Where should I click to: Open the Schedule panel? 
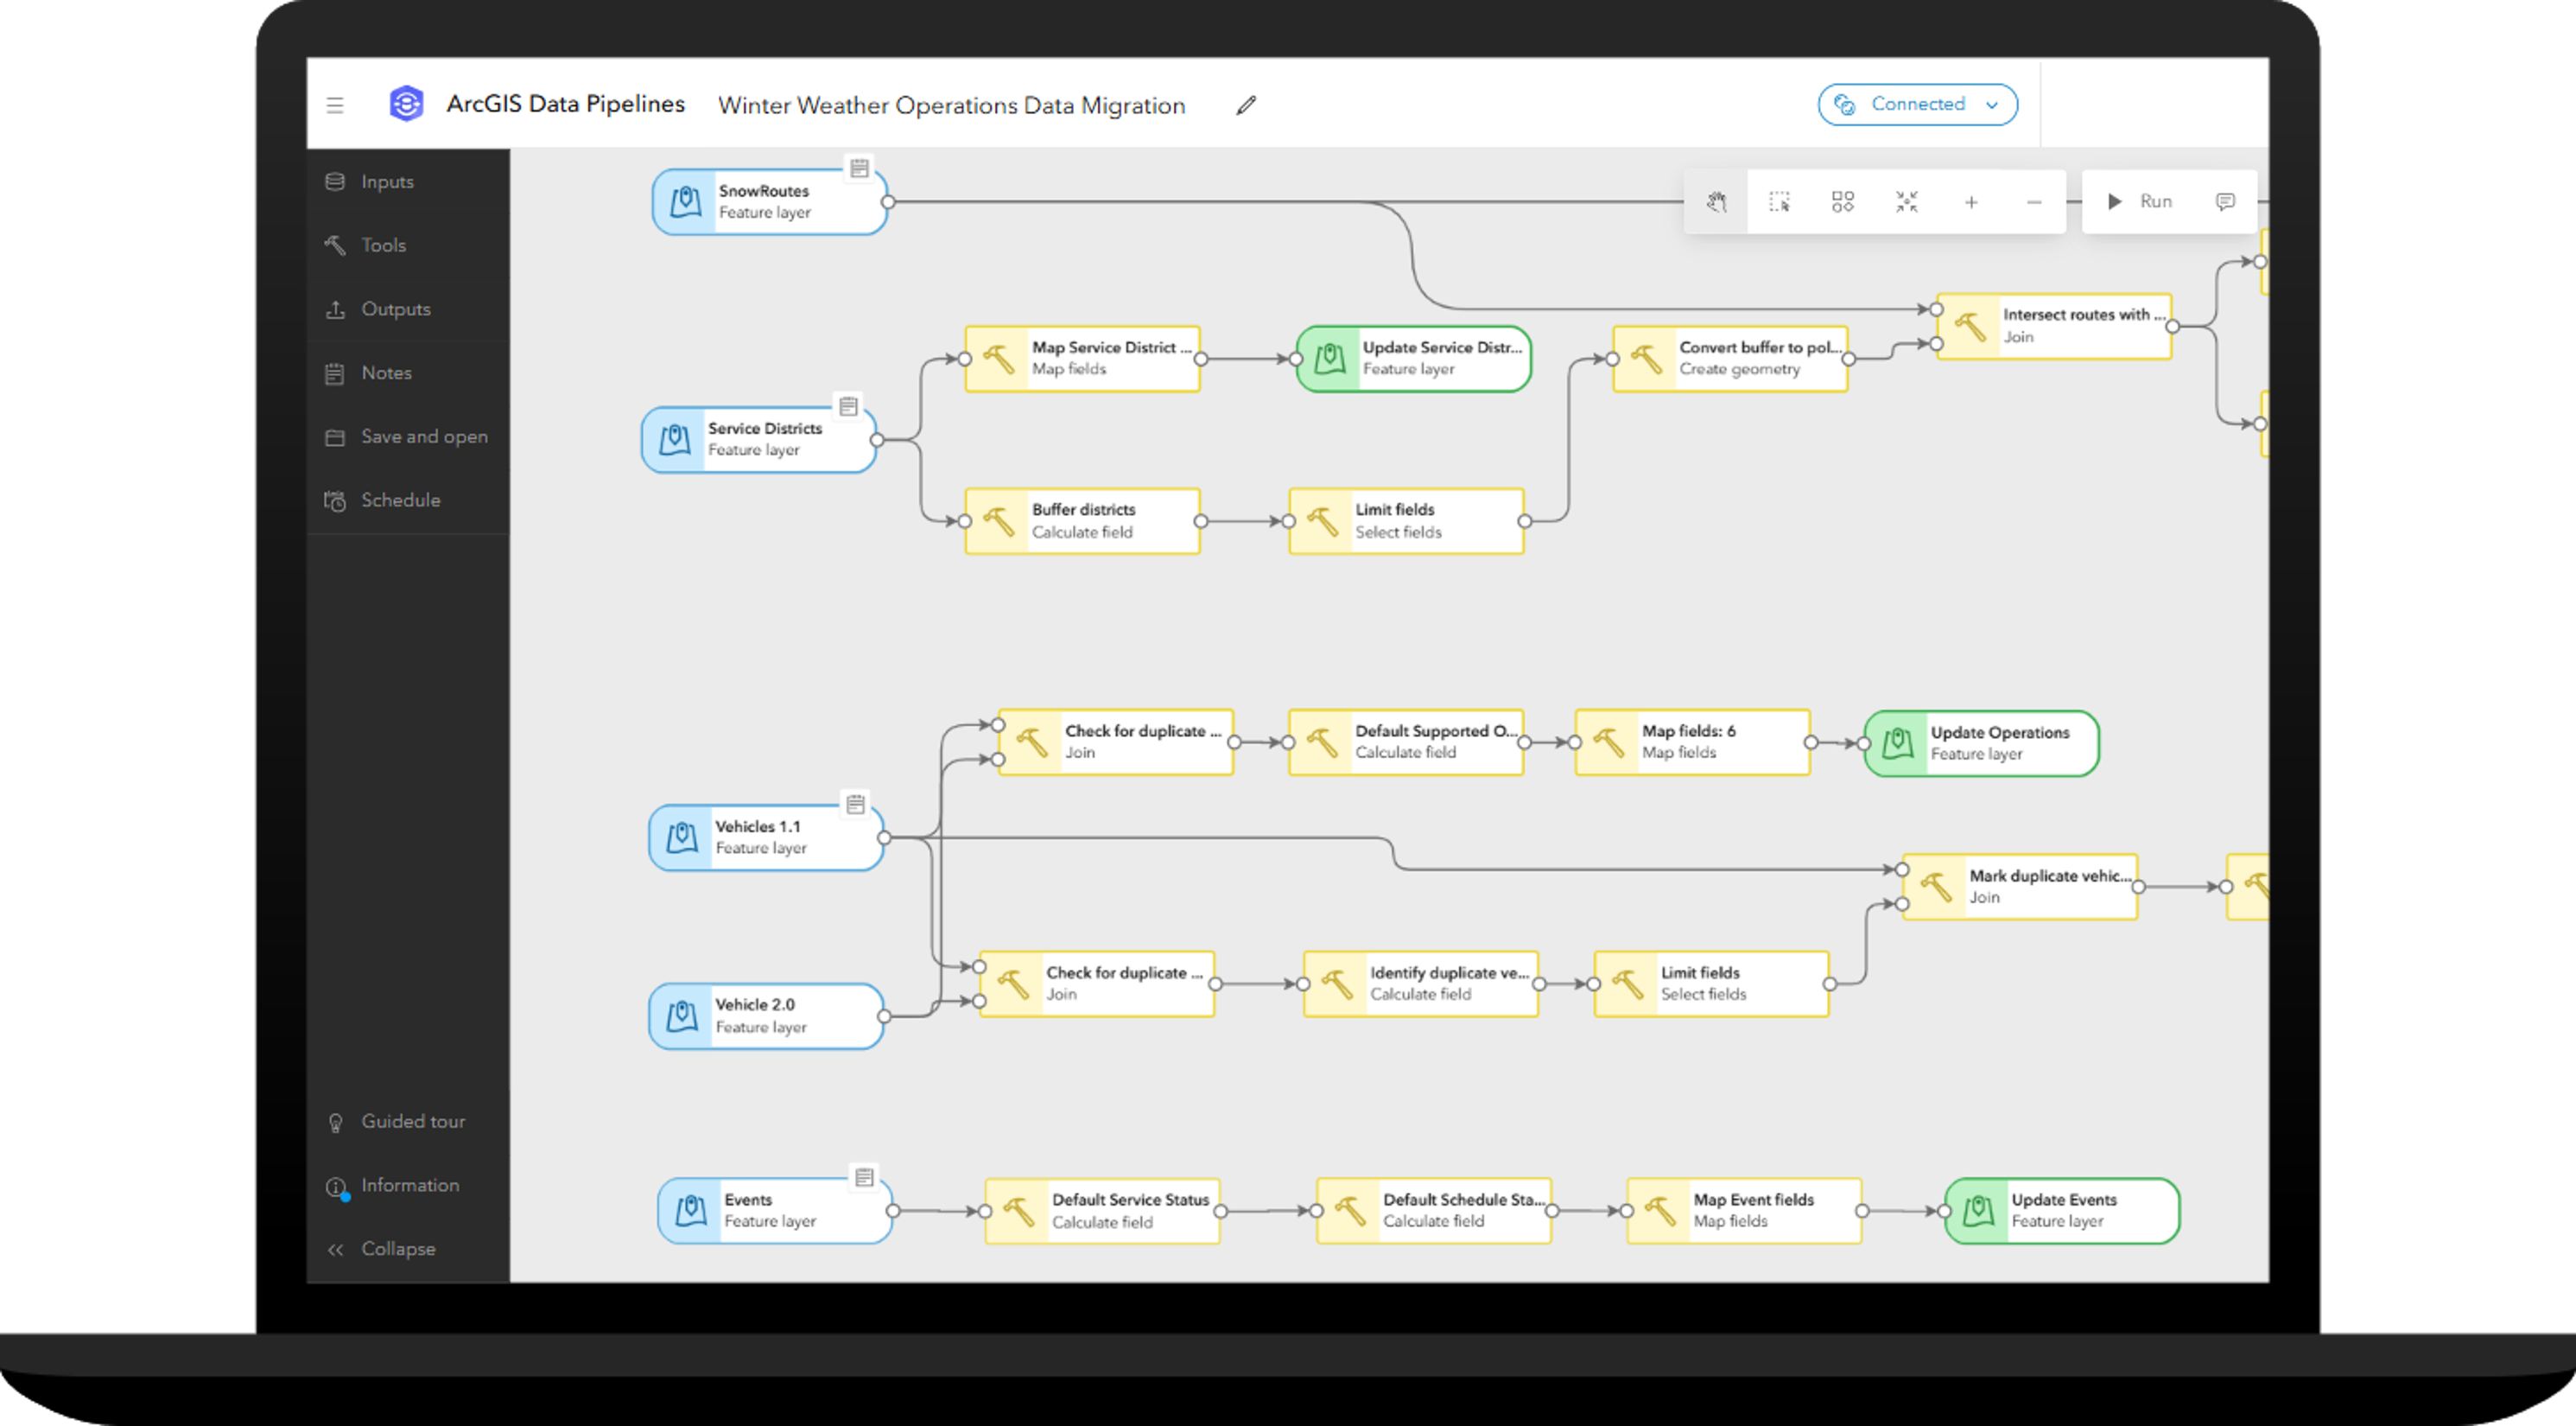point(399,500)
